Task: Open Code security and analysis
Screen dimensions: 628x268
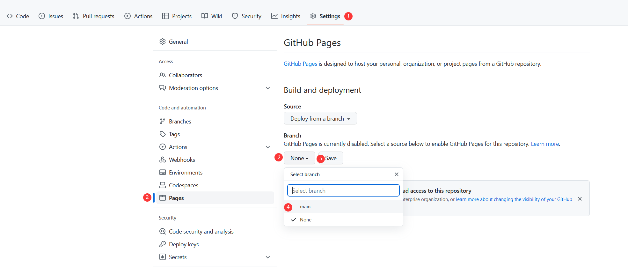Action: (215, 231)
